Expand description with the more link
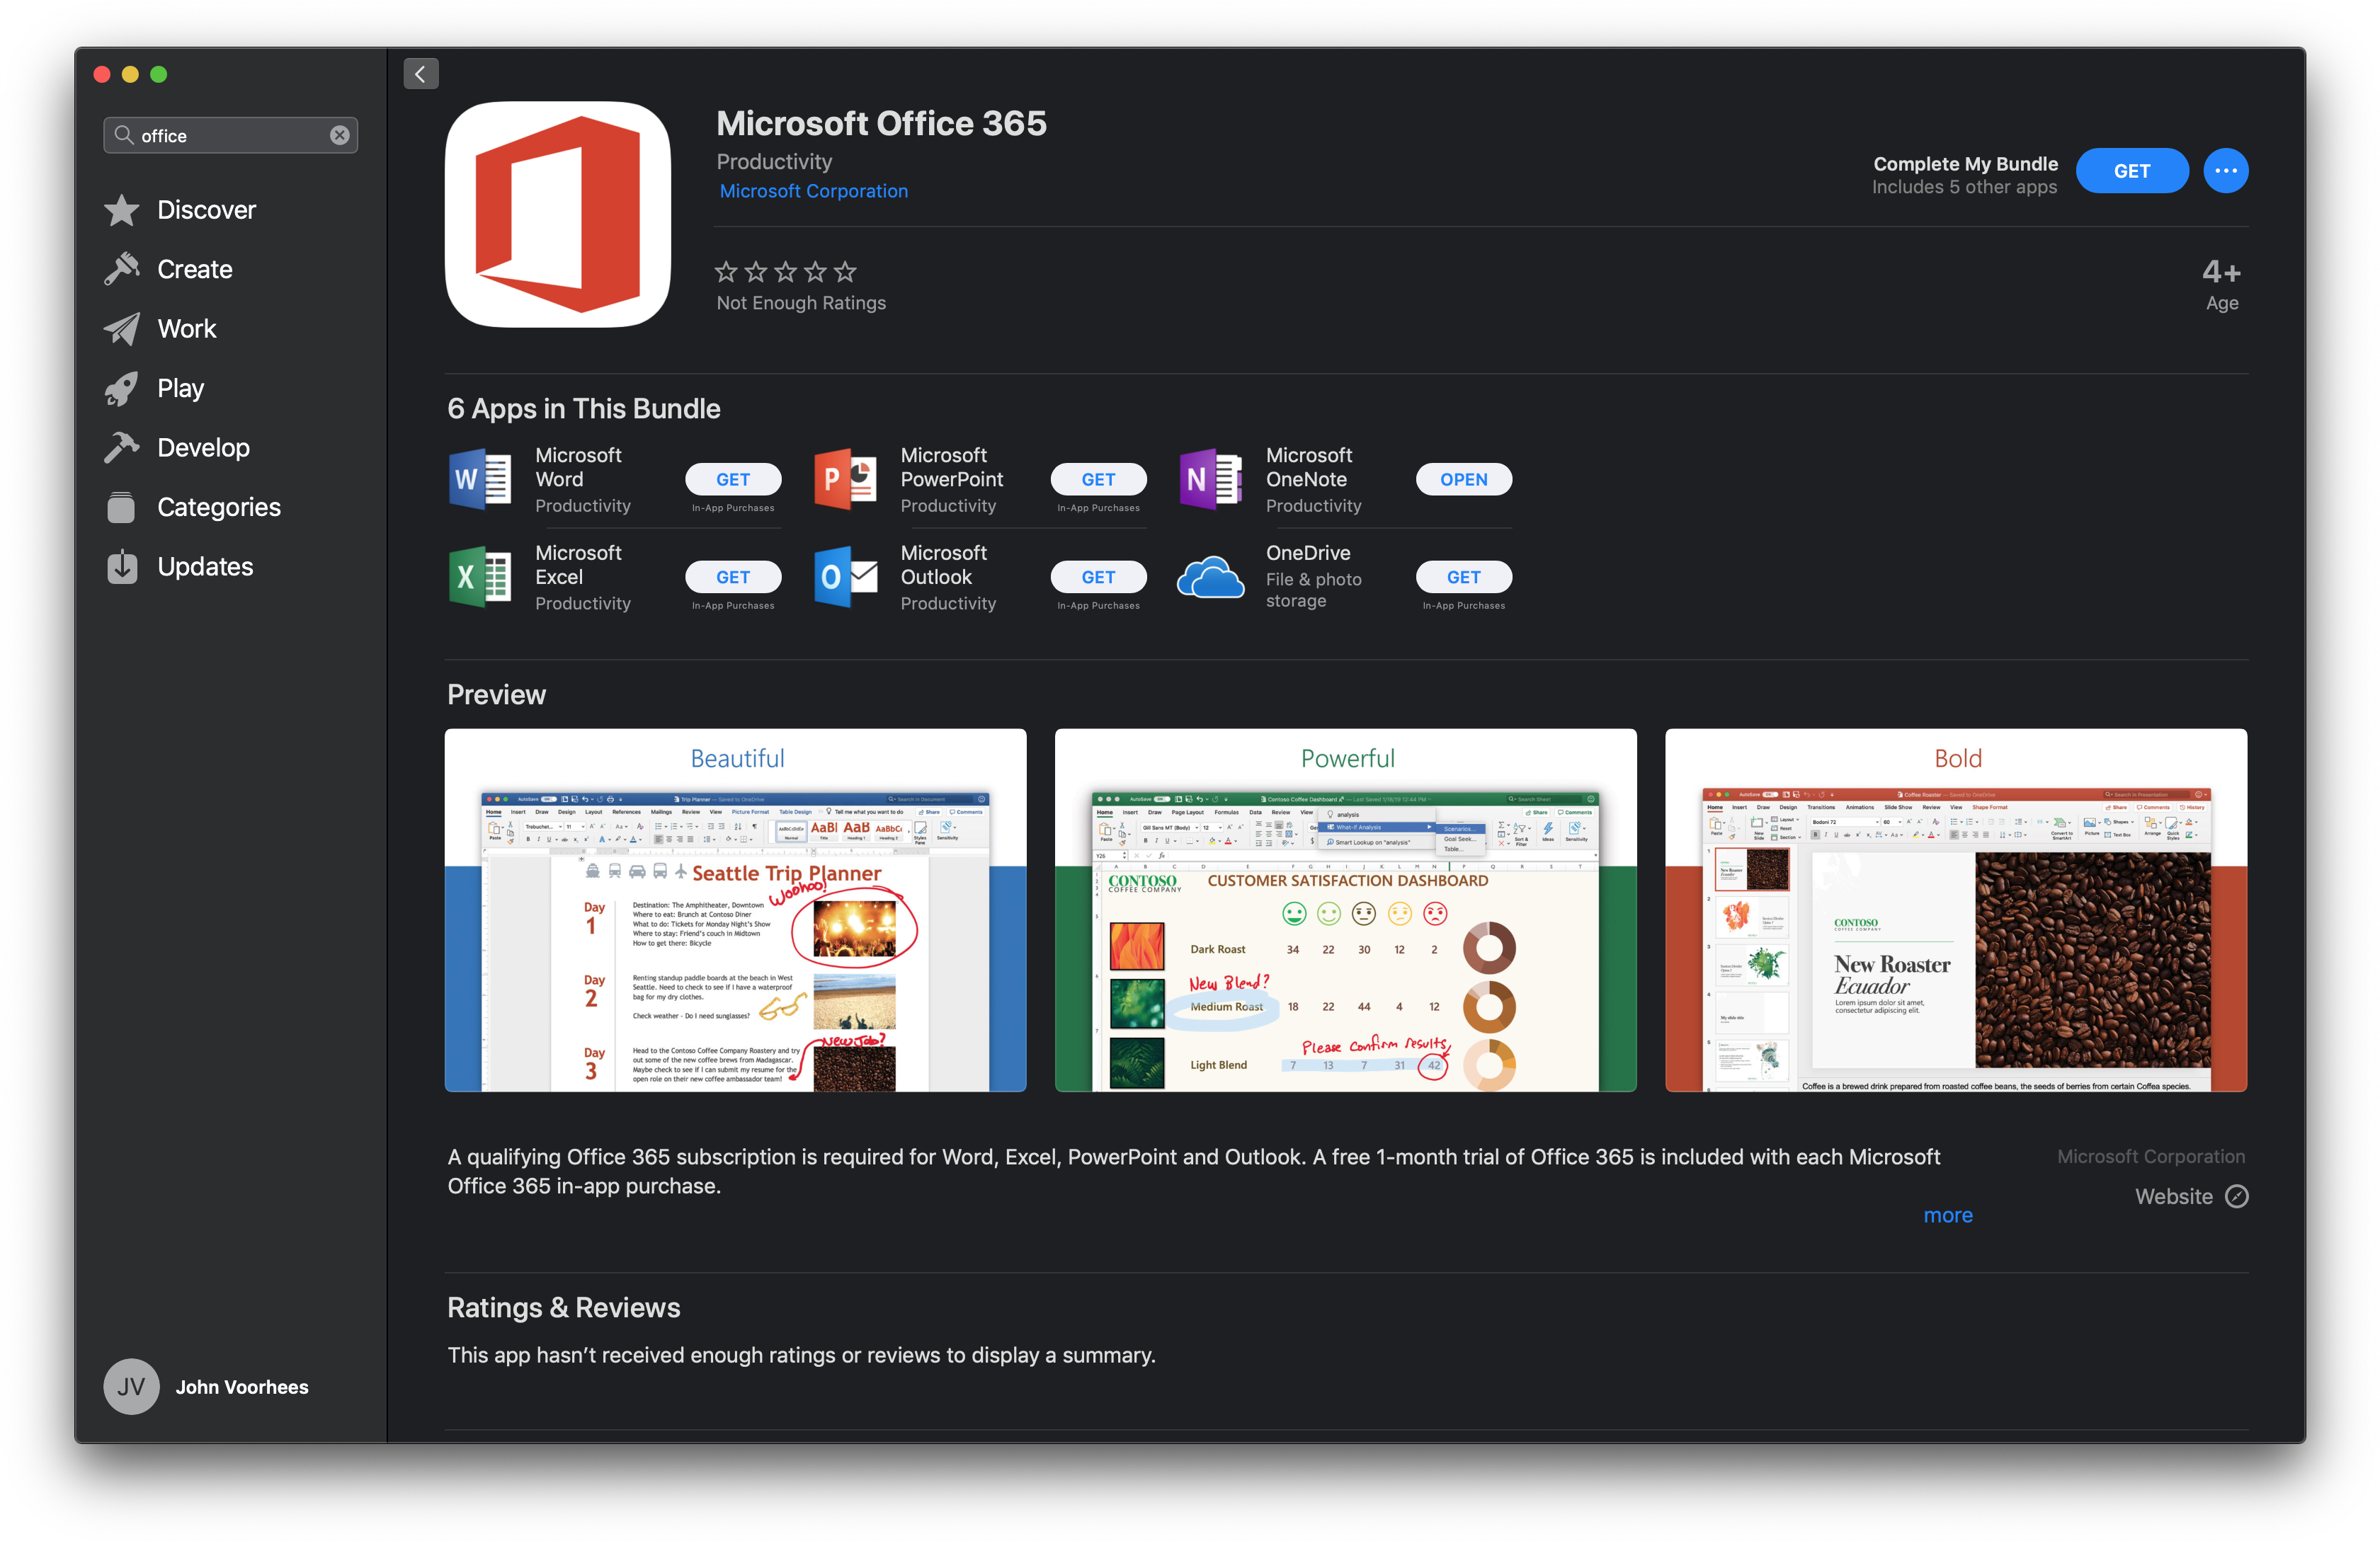 click(x=1947, y=1215)
